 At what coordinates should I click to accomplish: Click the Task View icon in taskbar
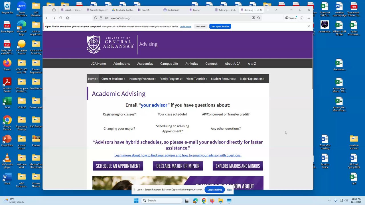pos(187,200)
